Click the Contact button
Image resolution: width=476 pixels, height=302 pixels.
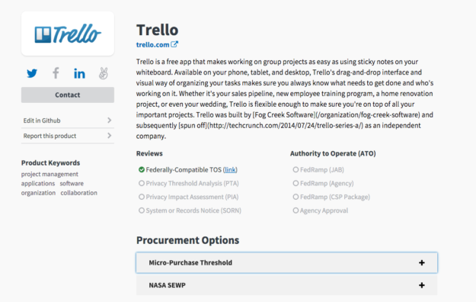(68, 95)
